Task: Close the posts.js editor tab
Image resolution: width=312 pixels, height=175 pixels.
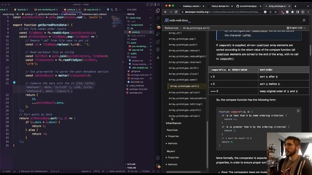Action: pos(79,10)
